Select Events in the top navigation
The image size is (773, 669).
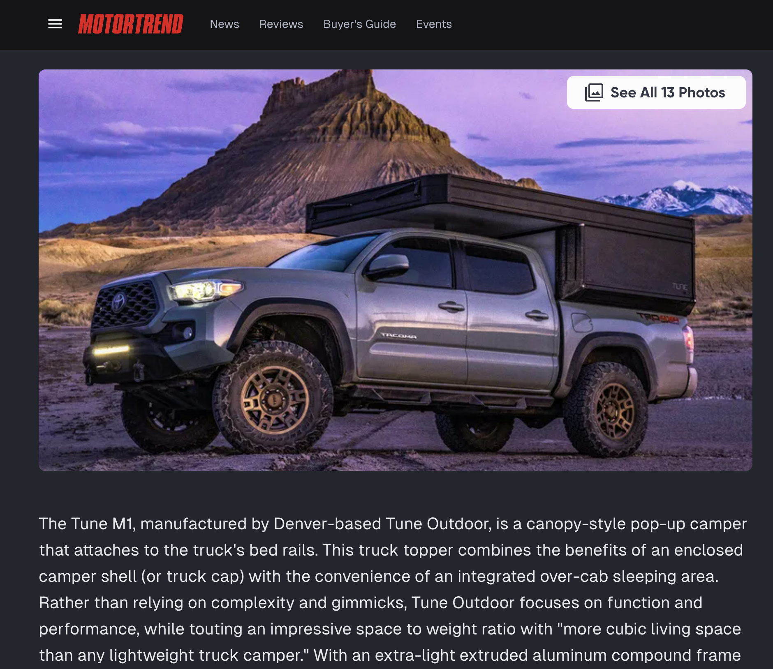(x=434, y=24)
